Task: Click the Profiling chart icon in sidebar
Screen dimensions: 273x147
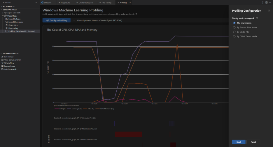Action: coord(6,31)
